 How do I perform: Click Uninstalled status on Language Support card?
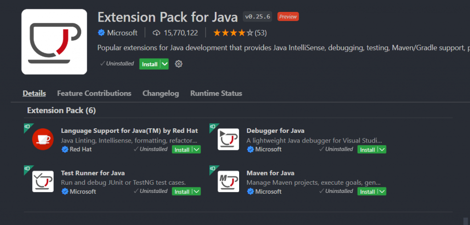click(x=151, y=149)
